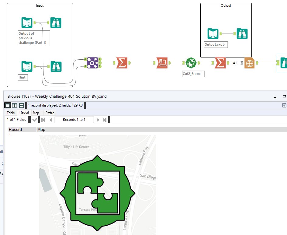287x235 pixels.
Task: Maximize the Browse results window
Action: coord(284,96)
